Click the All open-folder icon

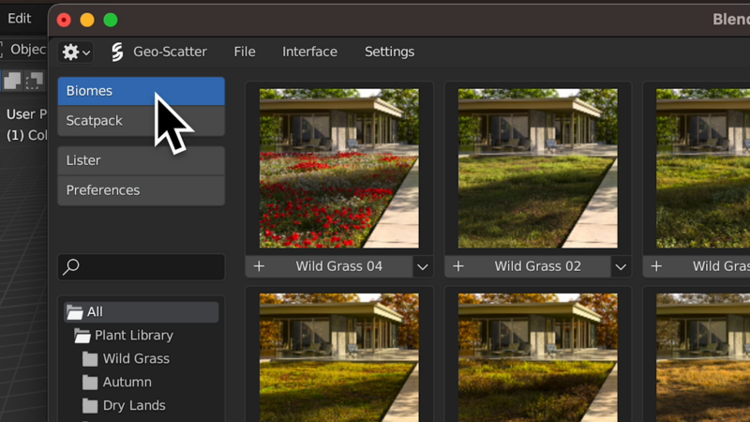coord(74,312)
